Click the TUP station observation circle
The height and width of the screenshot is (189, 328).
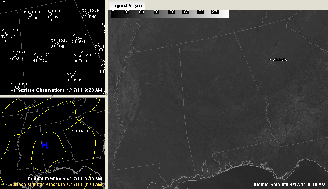coord(7,33)
